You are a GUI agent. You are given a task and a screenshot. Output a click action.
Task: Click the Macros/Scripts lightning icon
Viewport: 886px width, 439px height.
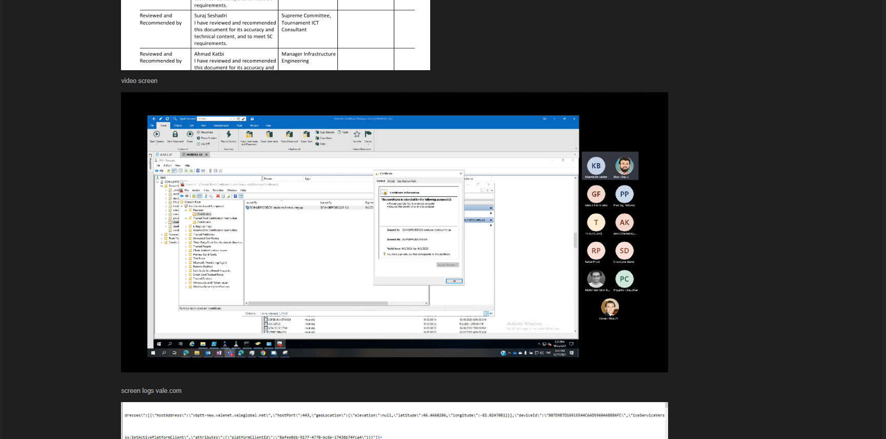click(229, 135)
